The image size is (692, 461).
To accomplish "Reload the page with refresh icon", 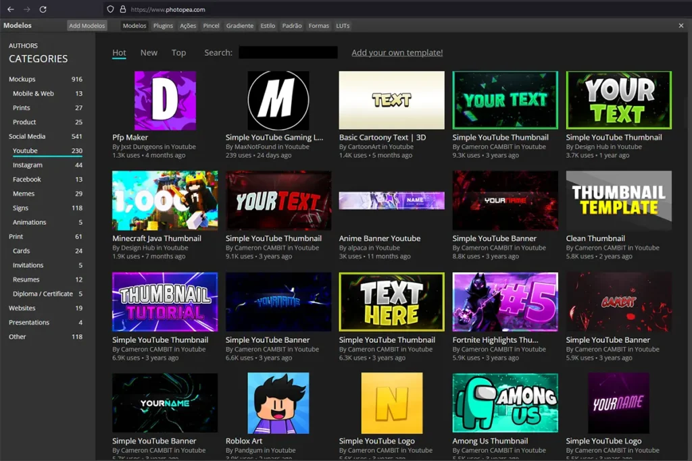I will point(43,9).
